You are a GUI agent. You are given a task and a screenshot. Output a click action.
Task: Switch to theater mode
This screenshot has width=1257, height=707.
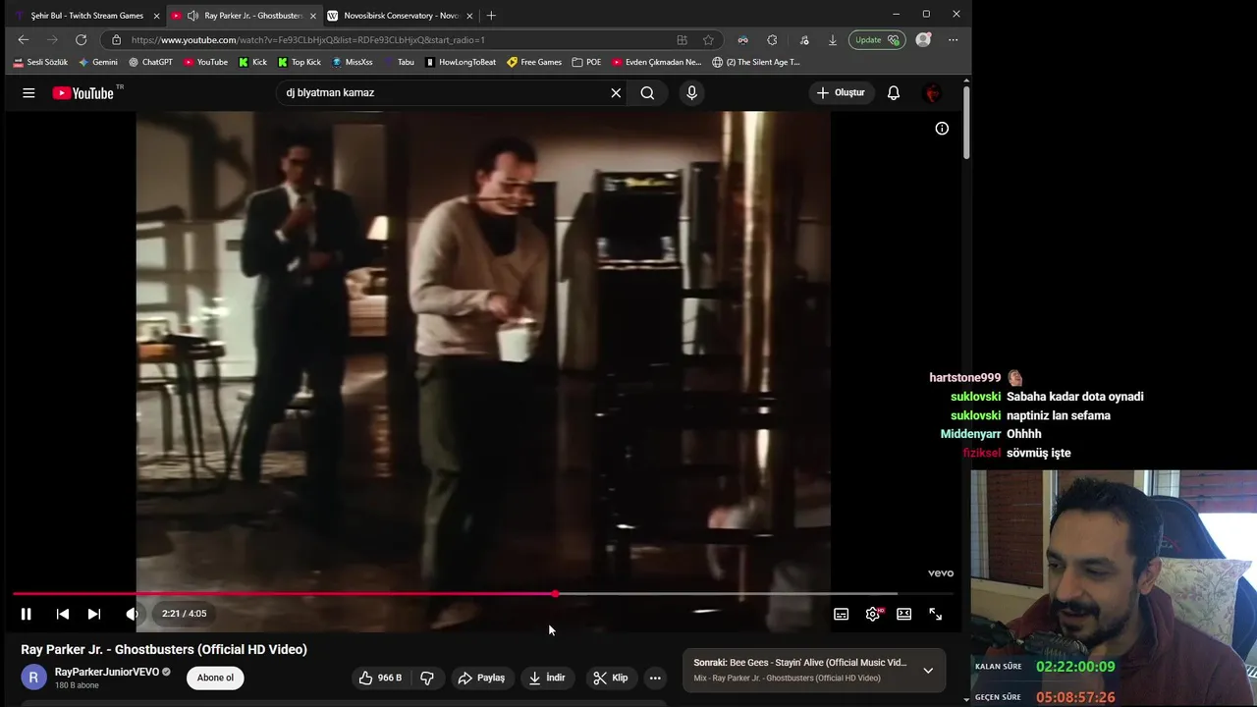(903, 614)
